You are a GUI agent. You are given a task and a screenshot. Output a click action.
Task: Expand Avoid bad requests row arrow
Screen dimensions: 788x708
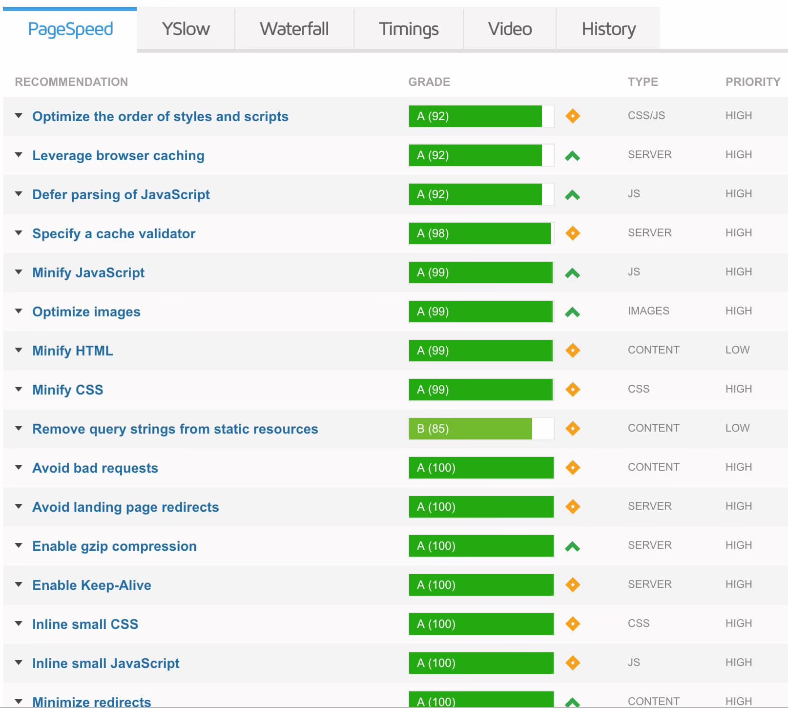(x=19, y=467)
